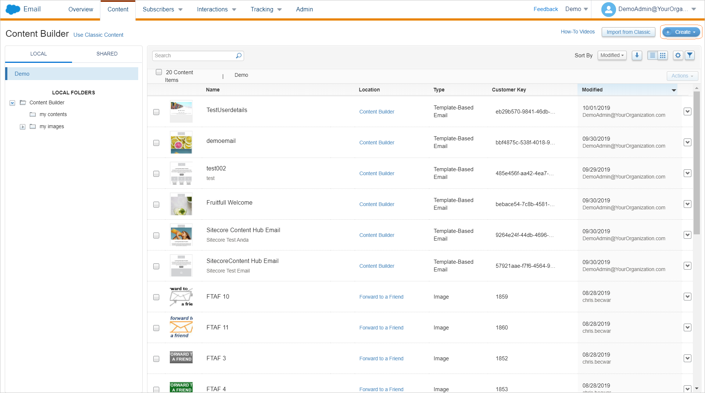The image size is (705, 393).
Task: Switch to grid view icon
Action: click(663, 55)
